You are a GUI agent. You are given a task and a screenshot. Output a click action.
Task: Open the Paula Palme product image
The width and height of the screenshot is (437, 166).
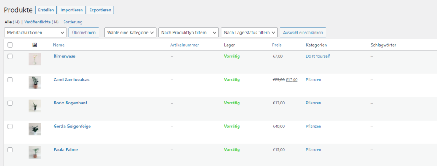point(35,152)
